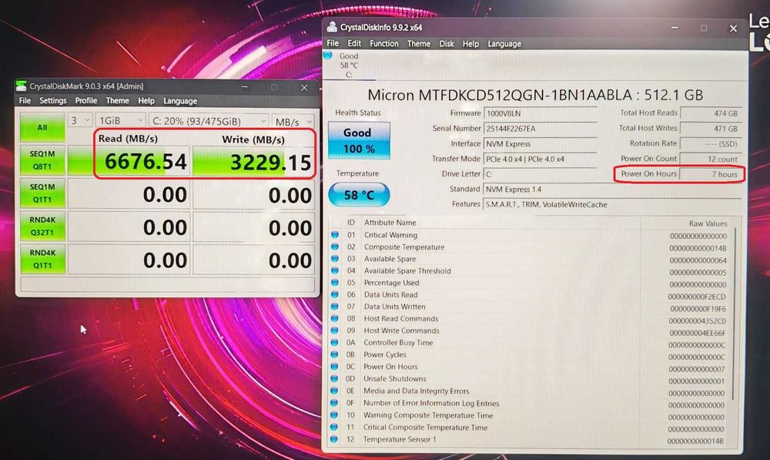Select Number of Error Information Log Entries row
Viewport: 770px width, 460px height.
pos(531,403)
